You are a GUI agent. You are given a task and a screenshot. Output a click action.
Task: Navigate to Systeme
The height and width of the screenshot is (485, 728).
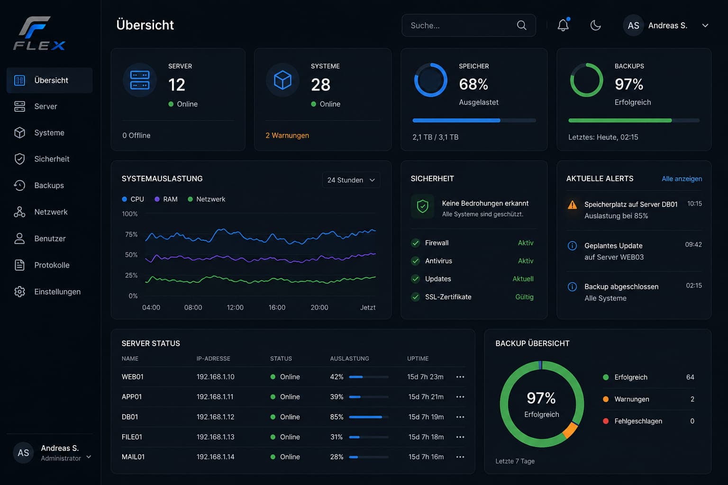pyautogui.click(x=49, y=133)
